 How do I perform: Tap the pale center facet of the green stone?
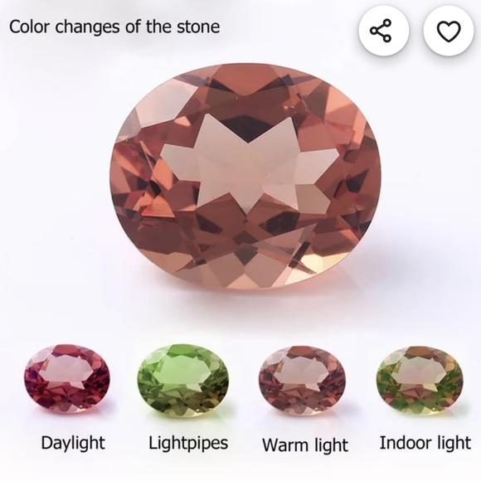184,372
